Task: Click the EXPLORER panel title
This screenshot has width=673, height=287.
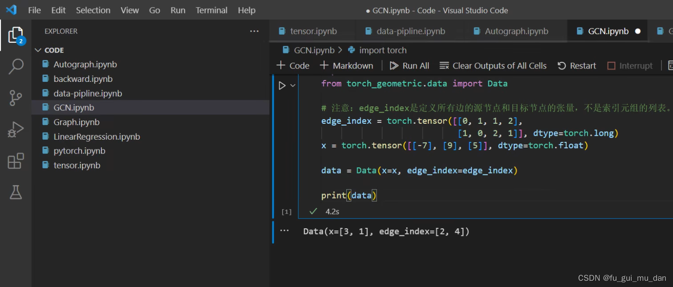Action: coord(61,31)
